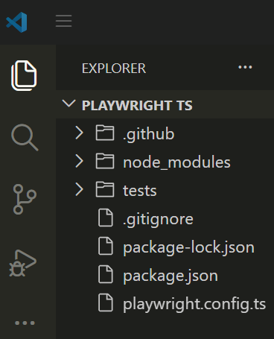Image resolution: width=274 pixels, height=339 pixels.
Task: Expand the .github folder chevron
Action: pos(80,133)
